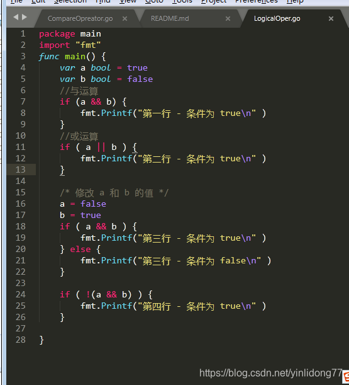The width and height of the screenshot is (349, 385).
Task: Click the 'if' keyword on line 24
Action: (x=65, y=294)
